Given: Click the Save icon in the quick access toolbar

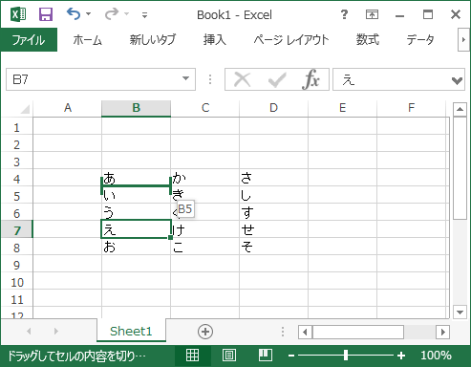Looking at the screenshot, I should click(x=46, y=14).
